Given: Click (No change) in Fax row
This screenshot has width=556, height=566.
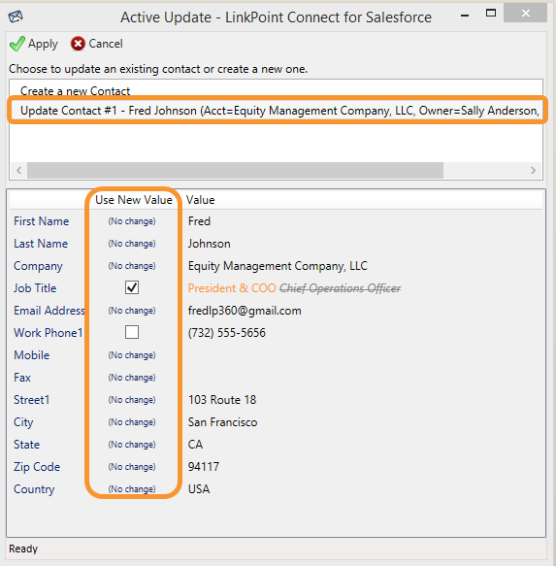Looking at the screenshot, I should [132, 378].
